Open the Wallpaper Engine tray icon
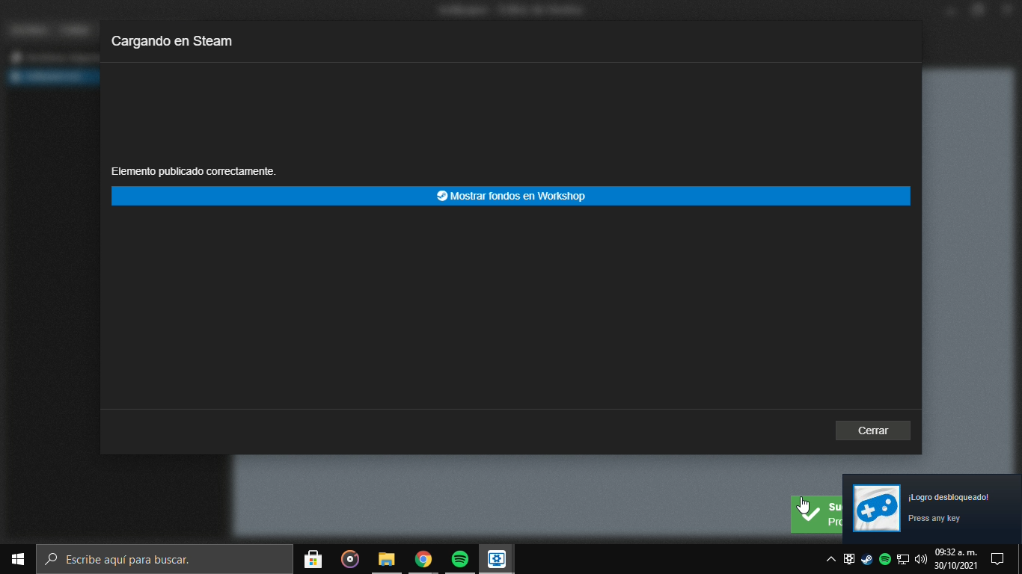The width and height of the screenshot is (1022, 574). (x=849, y=559)
